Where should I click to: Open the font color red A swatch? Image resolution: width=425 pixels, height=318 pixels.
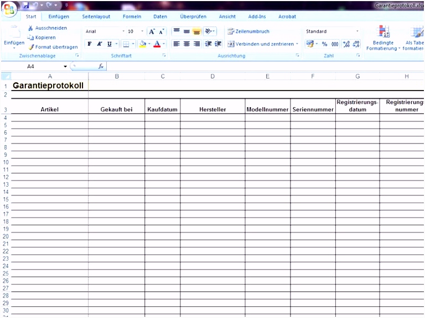pyautogui.click(x=157, y=44)
